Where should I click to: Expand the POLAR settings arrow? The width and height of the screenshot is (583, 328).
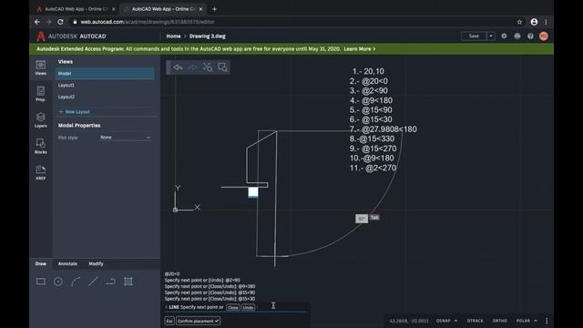pyautogui.click(x=536, y=321)
